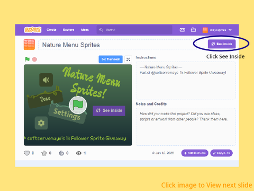
Task: Toggle full screen mode icon
Action: point(128,59)
